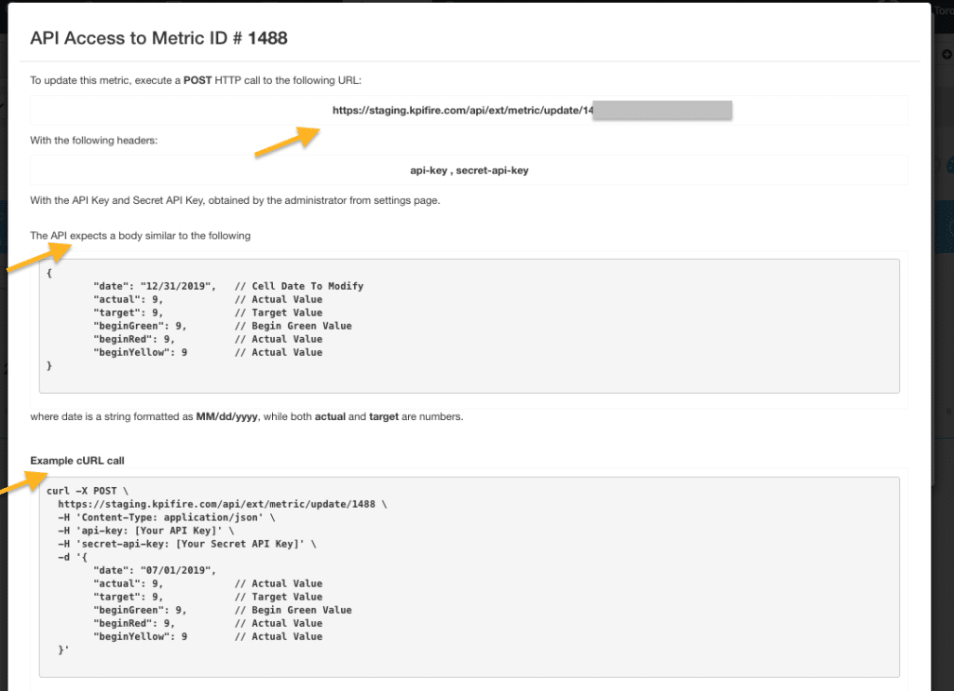
Task: Click the grayed-out redacted part of the URL
Action: click(x=662, y=111)
